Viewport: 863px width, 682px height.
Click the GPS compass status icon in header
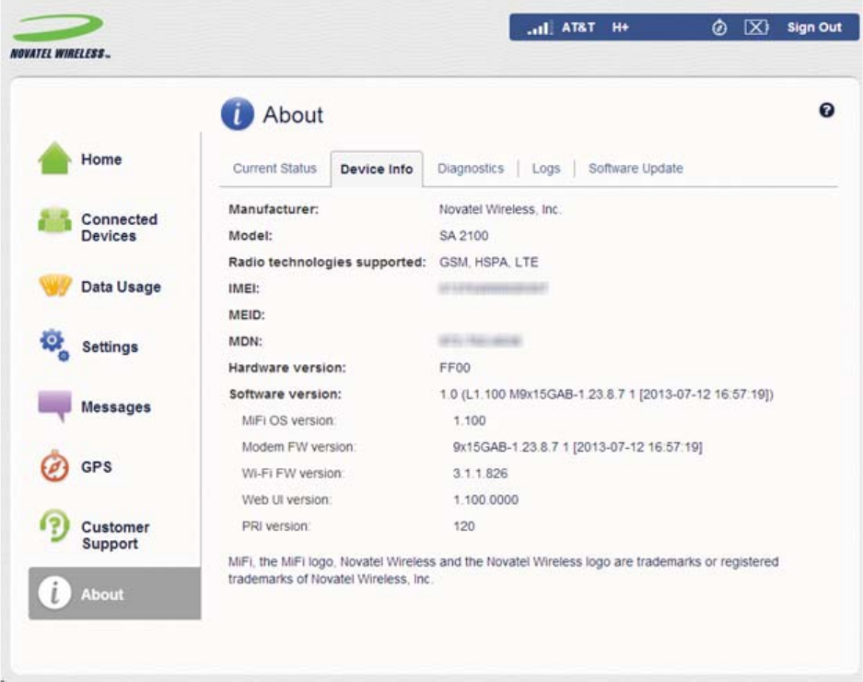click(x=718, y=27)
